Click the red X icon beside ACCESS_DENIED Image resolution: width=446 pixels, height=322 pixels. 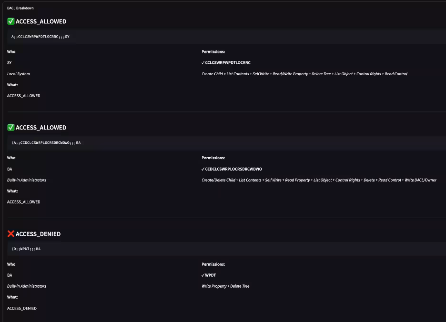click(x=11, y=234)
